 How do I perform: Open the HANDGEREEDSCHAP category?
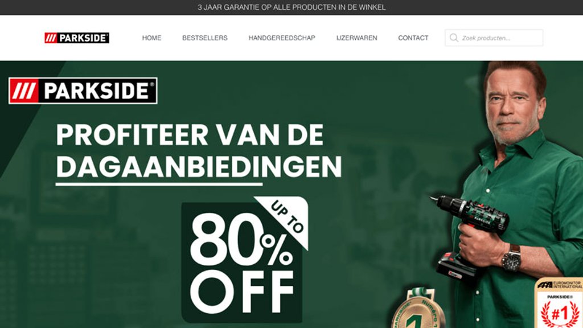pyautogui.click(x=282, y=38)
